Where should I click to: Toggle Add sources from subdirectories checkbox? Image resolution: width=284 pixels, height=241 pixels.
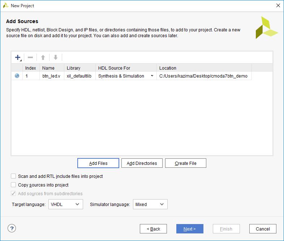[x=13, y=193]
